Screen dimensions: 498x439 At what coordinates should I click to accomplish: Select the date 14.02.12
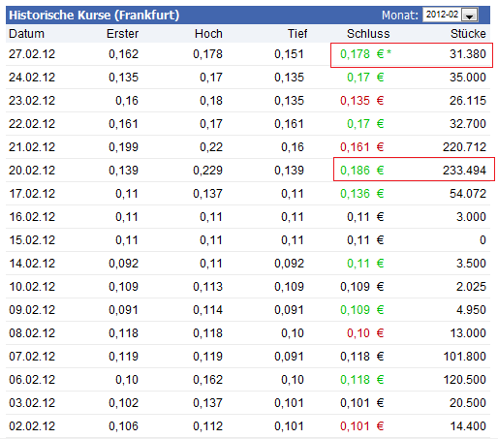tap(32, 264)
